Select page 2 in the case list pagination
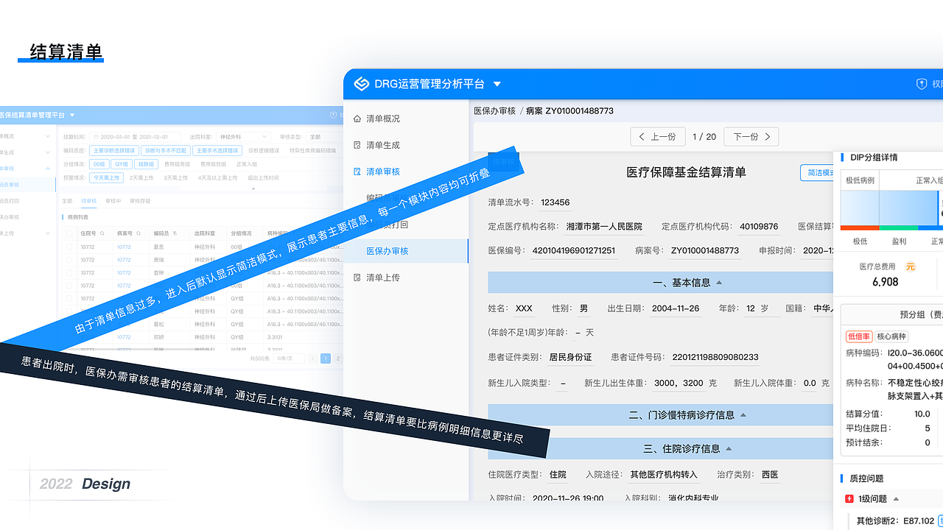 (338, 358)
